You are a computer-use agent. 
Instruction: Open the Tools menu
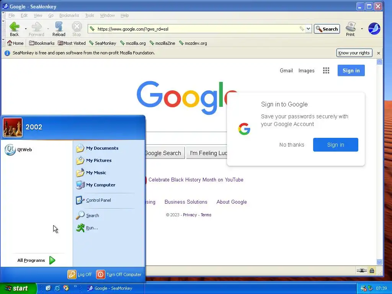90,15
